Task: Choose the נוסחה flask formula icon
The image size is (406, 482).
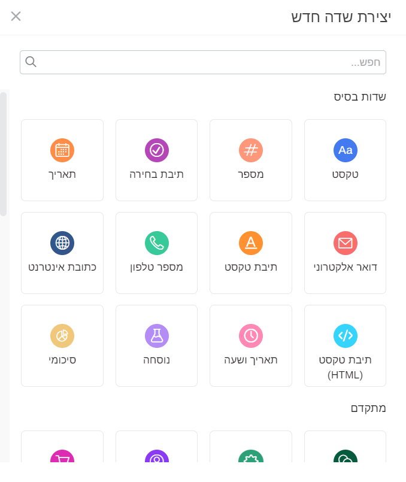Action: pos(156,336)
